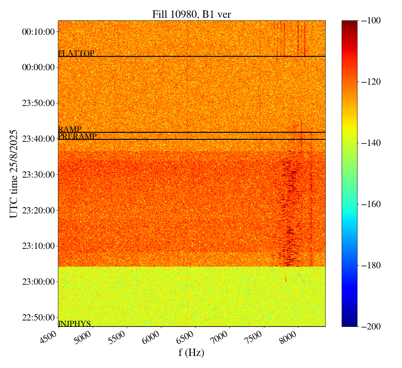Click the plot title 'Fill 10980, B1 ver'
Screen dimensions: 402x368
[191, 14]
